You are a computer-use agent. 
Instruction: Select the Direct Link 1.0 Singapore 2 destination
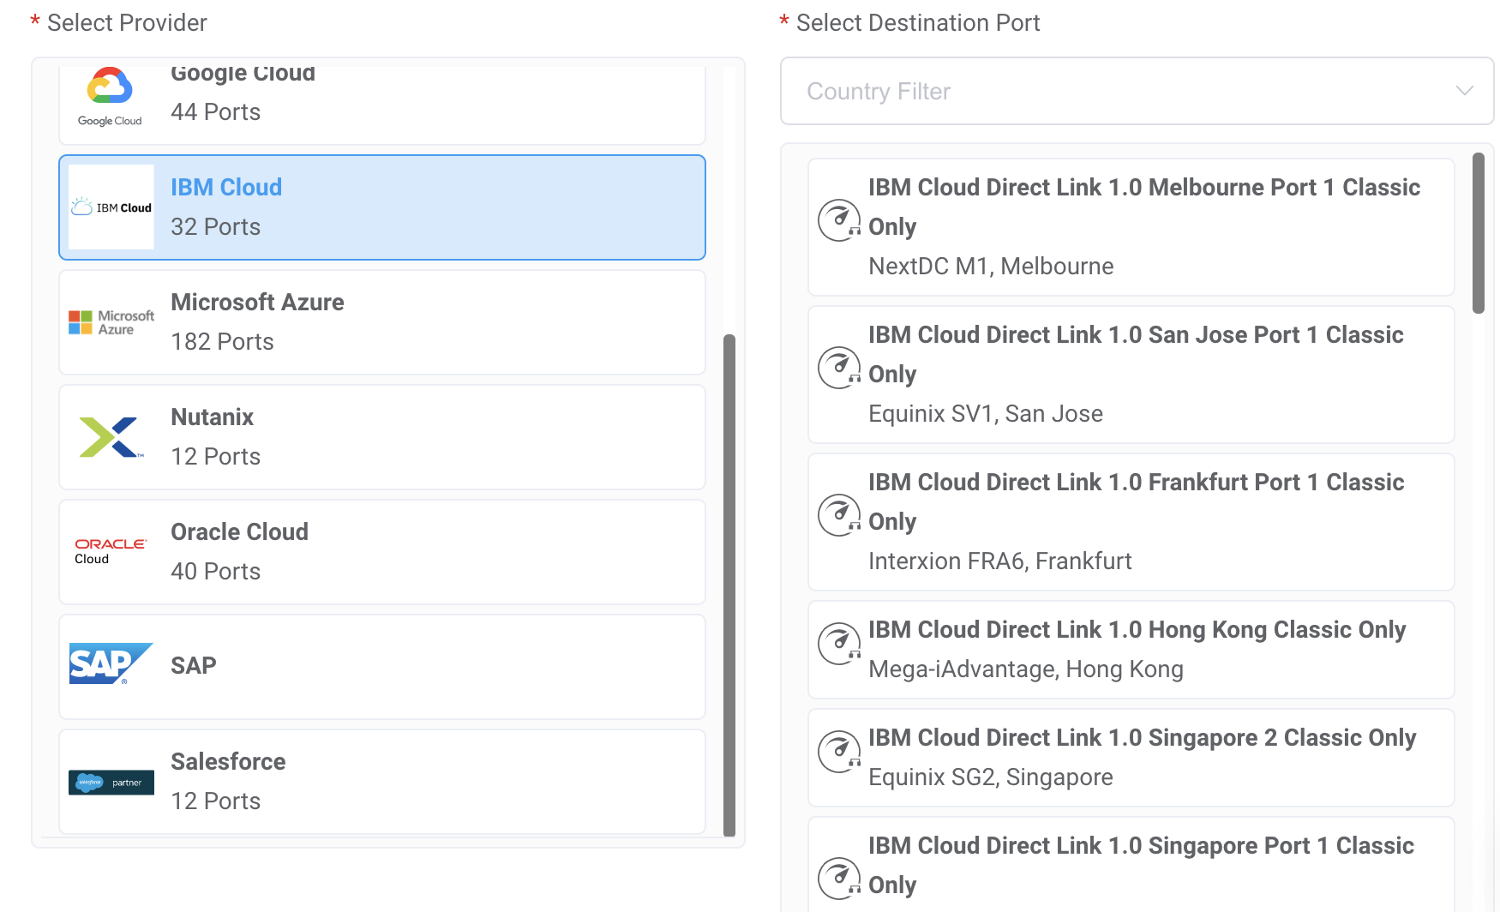coord(1131,758)
